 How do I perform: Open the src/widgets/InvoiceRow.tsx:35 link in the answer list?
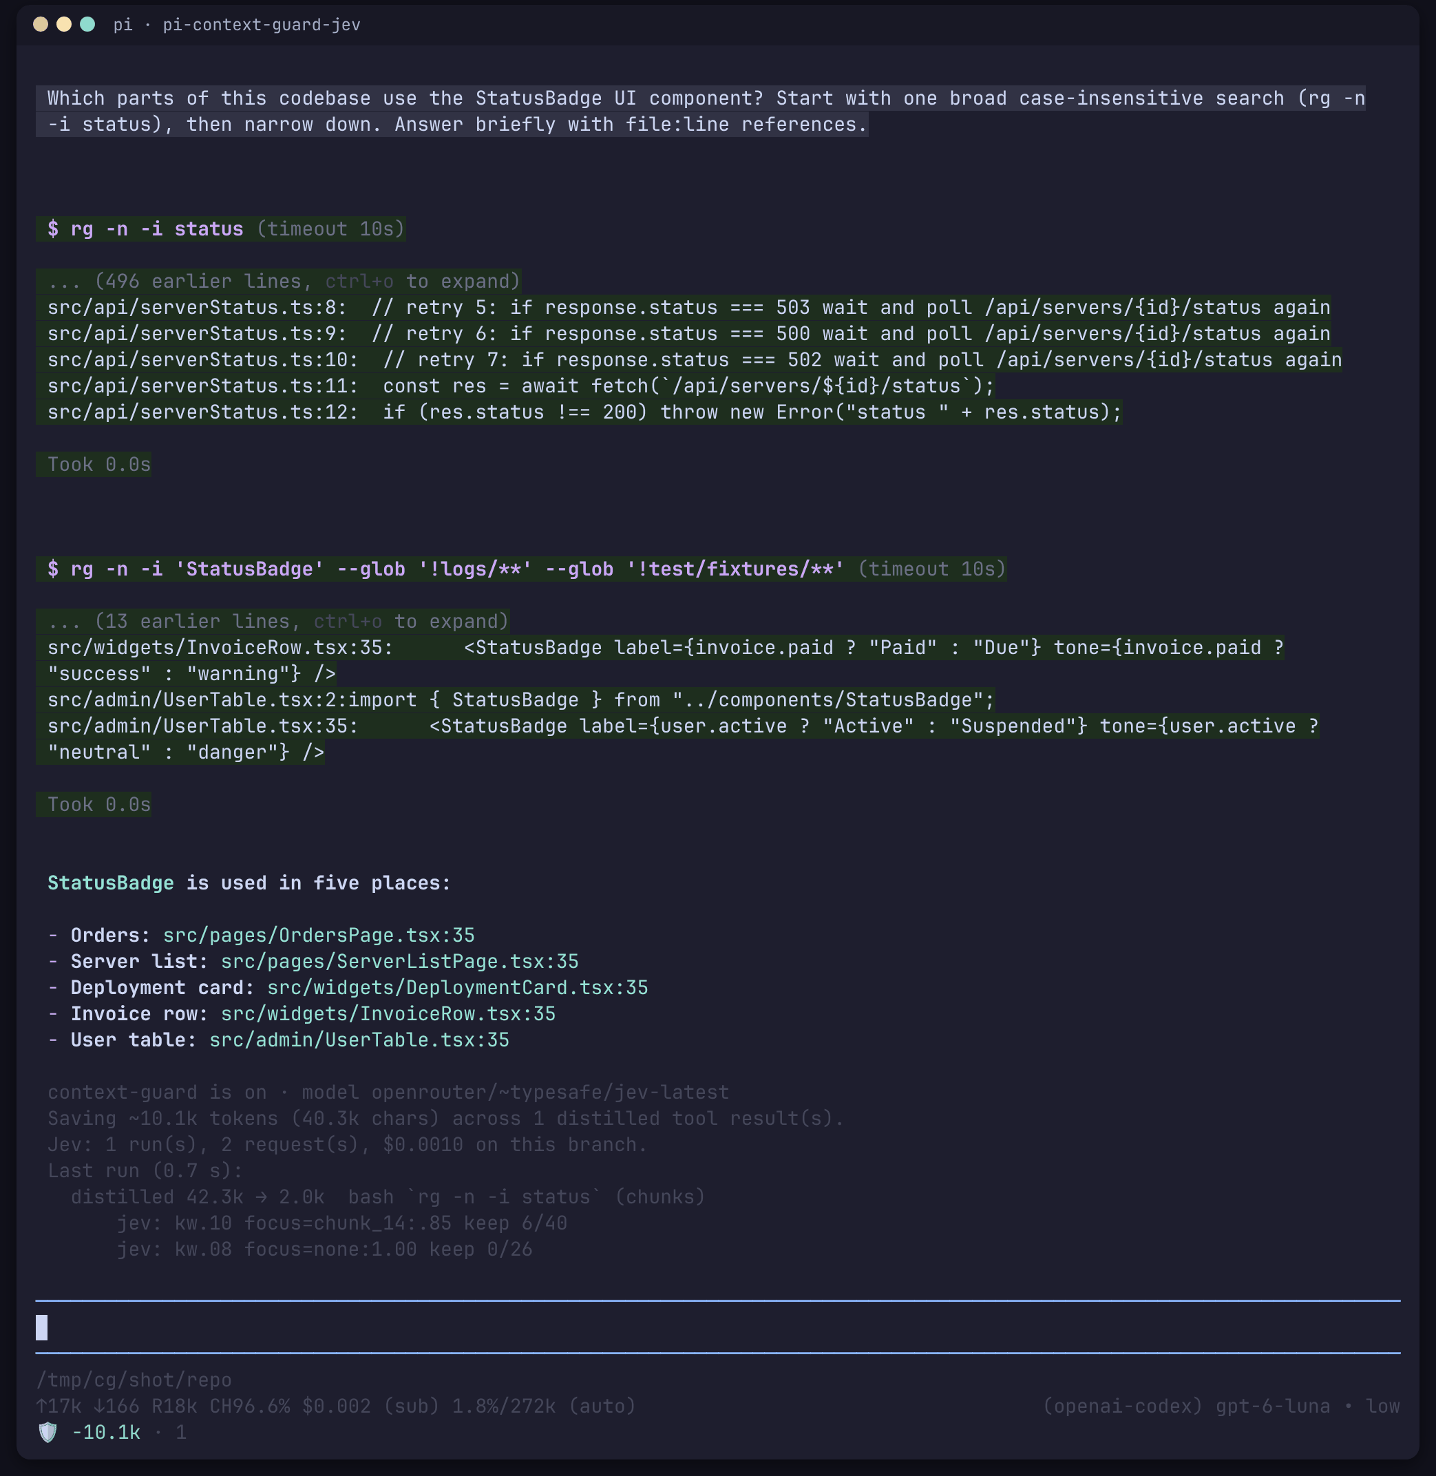pyautogui.click(x=388, y=1013)
